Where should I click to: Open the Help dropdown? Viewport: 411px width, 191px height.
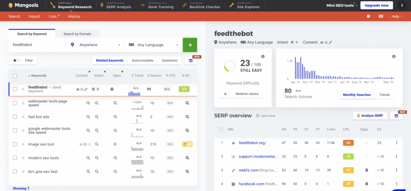click(x=397, y=16)
